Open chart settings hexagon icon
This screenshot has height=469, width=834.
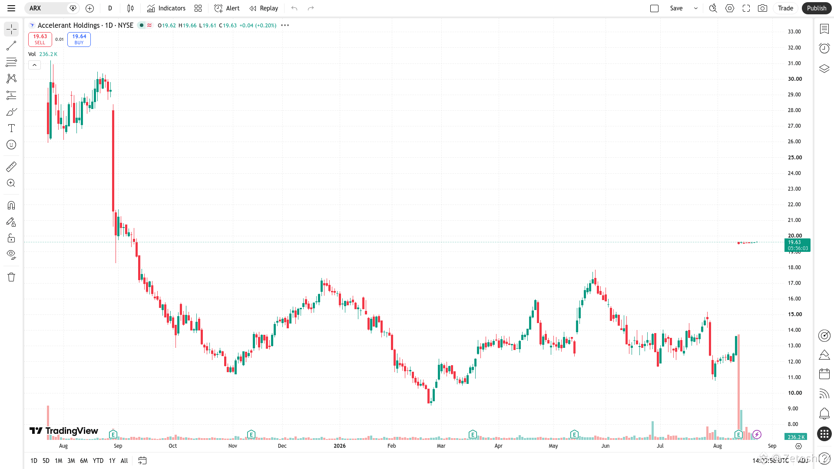730,8
